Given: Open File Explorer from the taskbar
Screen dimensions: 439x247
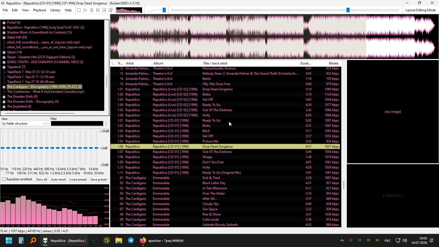Looking at the screenshot, I should (x=119, y=241).
